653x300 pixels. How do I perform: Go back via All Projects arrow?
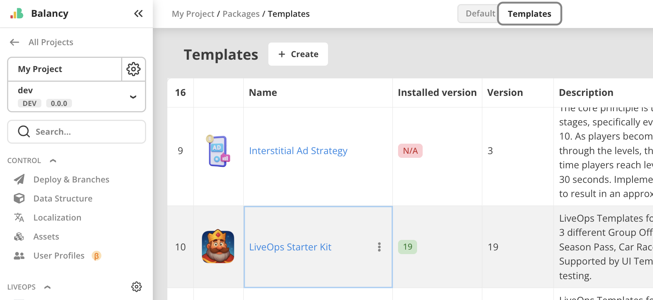click(x=15, y=42)
